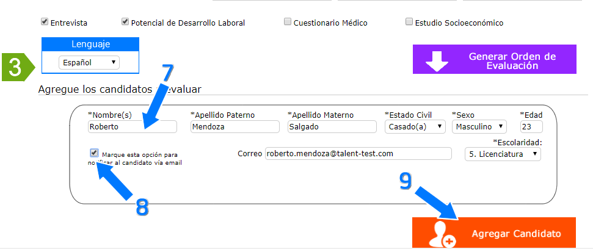This screenshot has height=249, width=593.
Task: Click the white download arrow icon
Action: (x=437, y=61)
